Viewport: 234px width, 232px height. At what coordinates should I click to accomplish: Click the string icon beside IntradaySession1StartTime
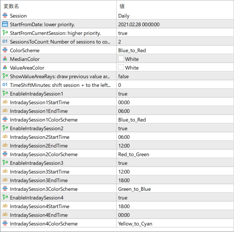point(5,102)
